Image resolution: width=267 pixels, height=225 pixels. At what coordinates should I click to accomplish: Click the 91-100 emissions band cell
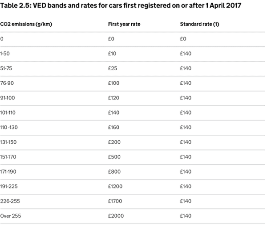tap(8, 97)
